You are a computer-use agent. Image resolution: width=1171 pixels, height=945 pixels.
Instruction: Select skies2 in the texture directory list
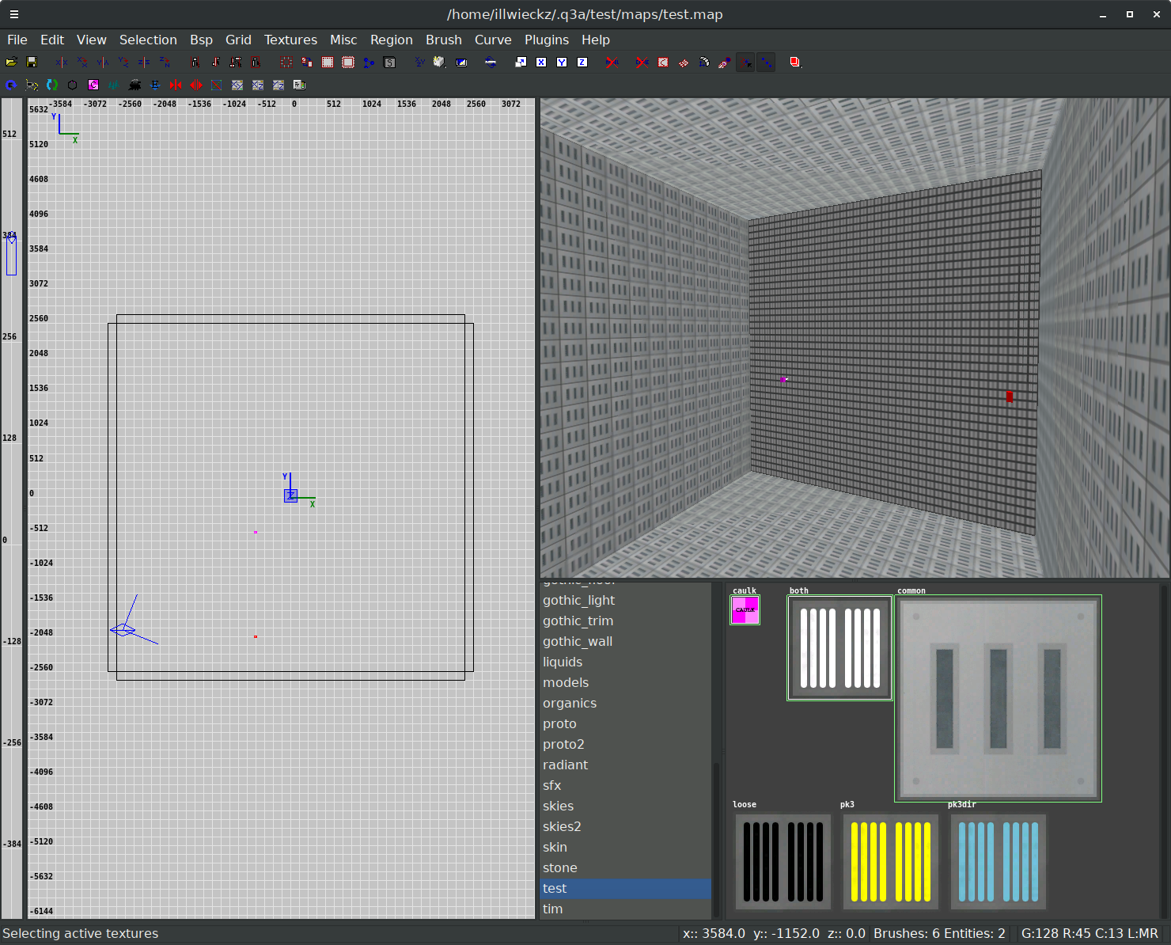tap(562, 826)
